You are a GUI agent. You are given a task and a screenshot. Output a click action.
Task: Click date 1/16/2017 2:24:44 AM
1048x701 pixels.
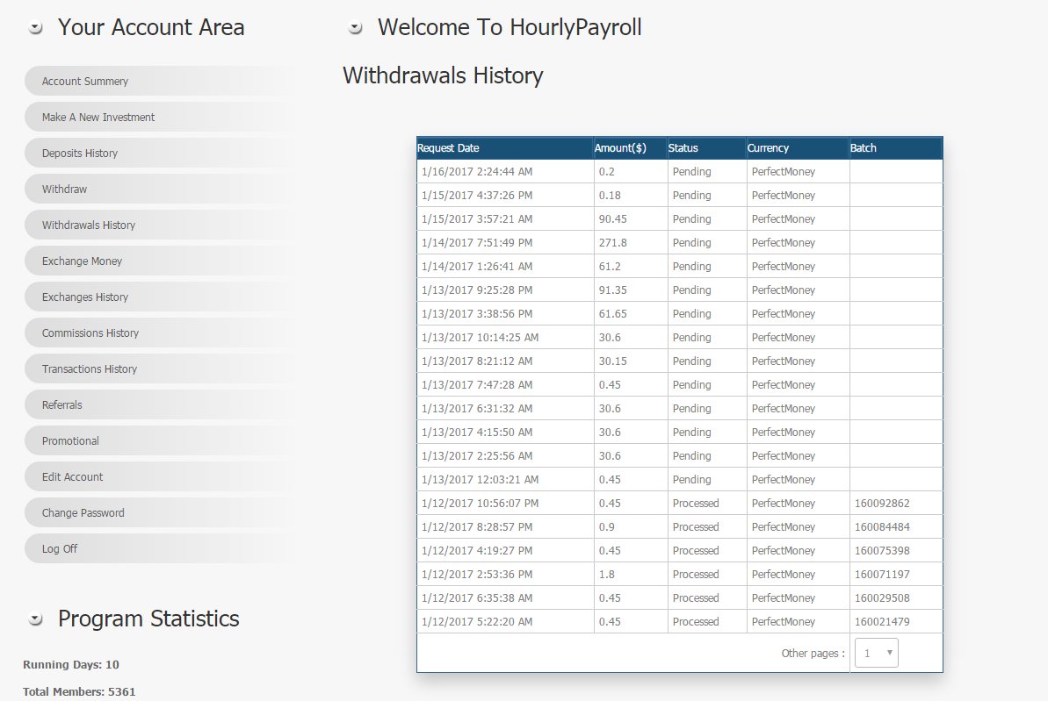(x=477, y=172)
